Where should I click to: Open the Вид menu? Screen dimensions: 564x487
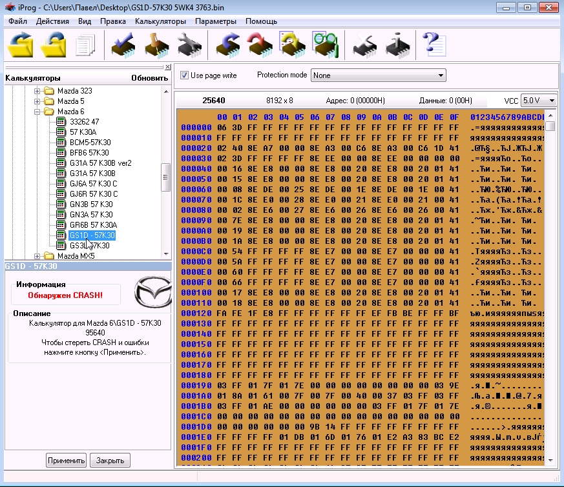pos(85,21)
